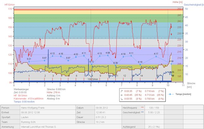Select the 4:17 tempo data point

tap(156, 57)
